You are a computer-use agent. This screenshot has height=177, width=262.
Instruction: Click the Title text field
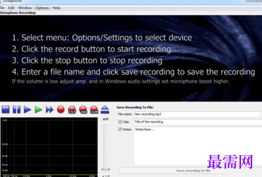pos(198,122)
